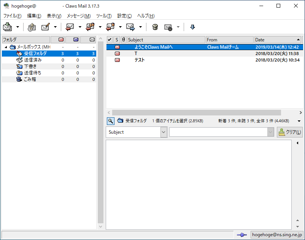The image size is (305, 240).
Task: Collapse the メールボックス (MH) tree
Action: [6, 47]
